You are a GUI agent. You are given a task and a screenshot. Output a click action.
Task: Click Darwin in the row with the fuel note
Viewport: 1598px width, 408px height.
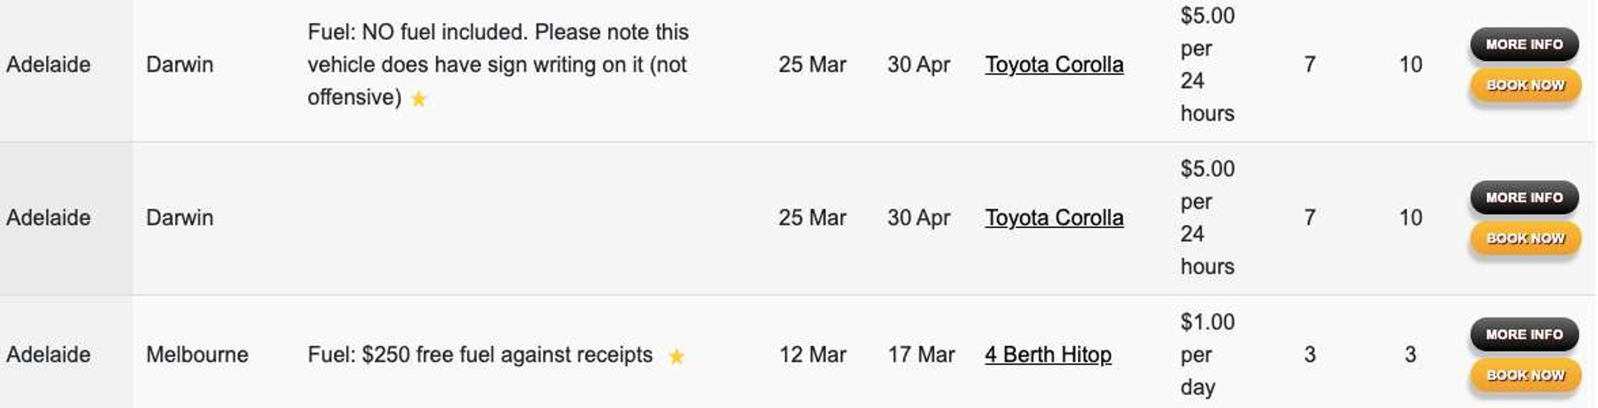click(180, 64)
